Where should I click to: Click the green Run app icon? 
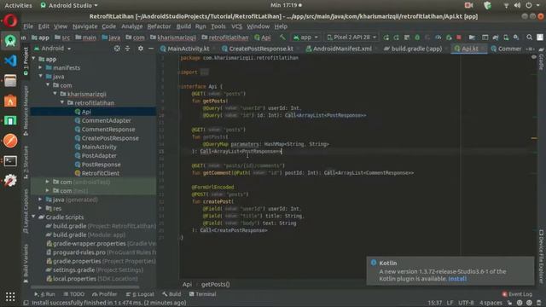coord(386,38)
